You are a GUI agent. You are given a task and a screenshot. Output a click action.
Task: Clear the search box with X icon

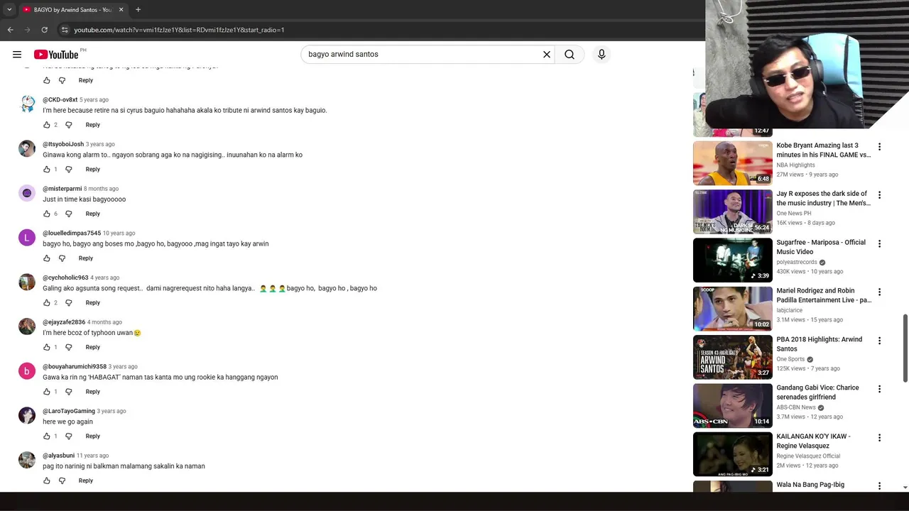coord(547,54)
